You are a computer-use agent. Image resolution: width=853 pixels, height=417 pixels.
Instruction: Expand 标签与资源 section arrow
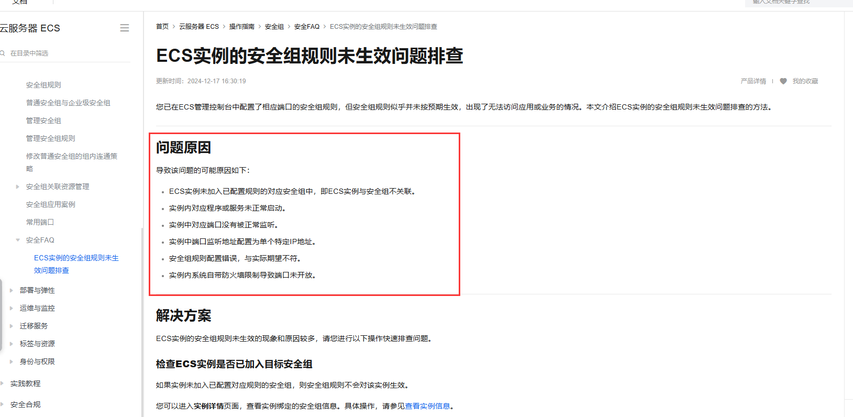[11, 344]
